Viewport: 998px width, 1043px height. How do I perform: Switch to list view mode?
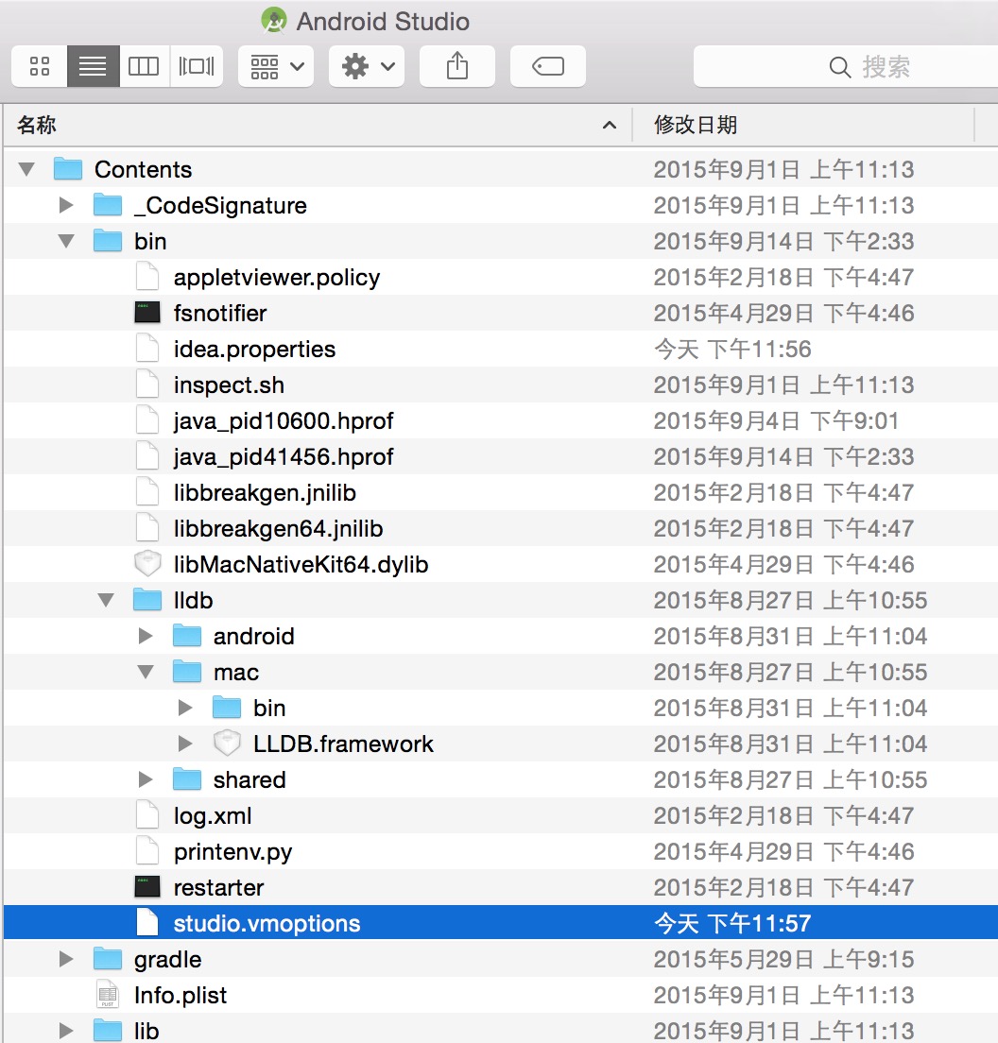(94, 66)
